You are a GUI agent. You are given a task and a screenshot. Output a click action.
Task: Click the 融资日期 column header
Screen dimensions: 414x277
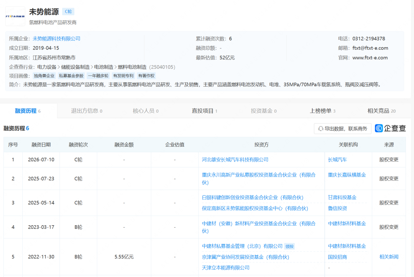[41, 144]
